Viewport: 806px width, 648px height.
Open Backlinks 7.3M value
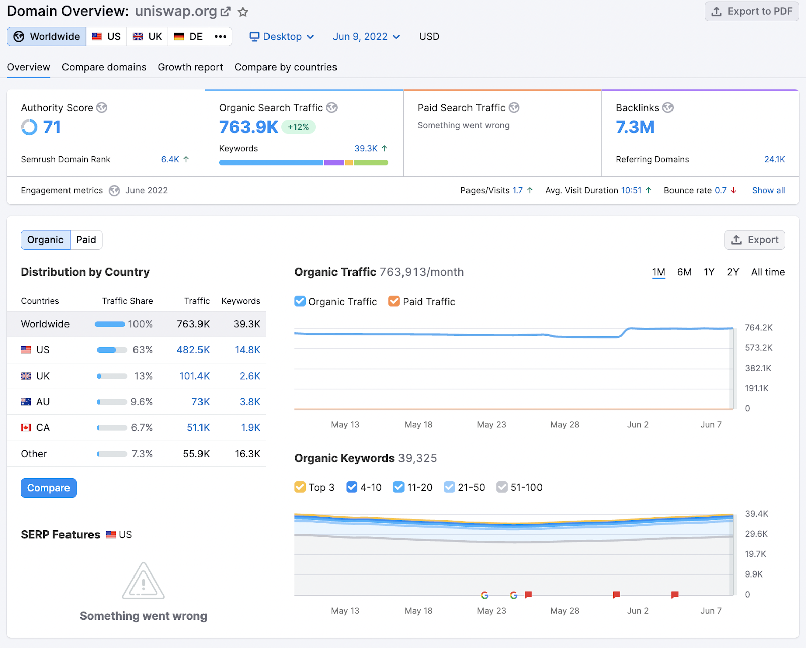[x=635, y=127]
